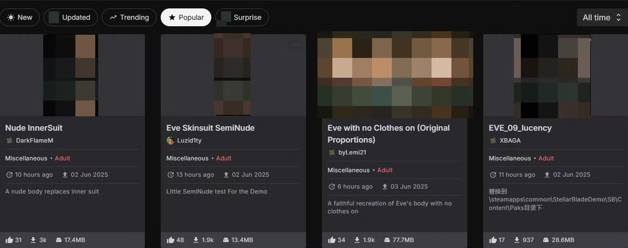The width and height of the screenshot is (628, 248).
Task: Select the Trending sort tab
Action: [129, 17]
